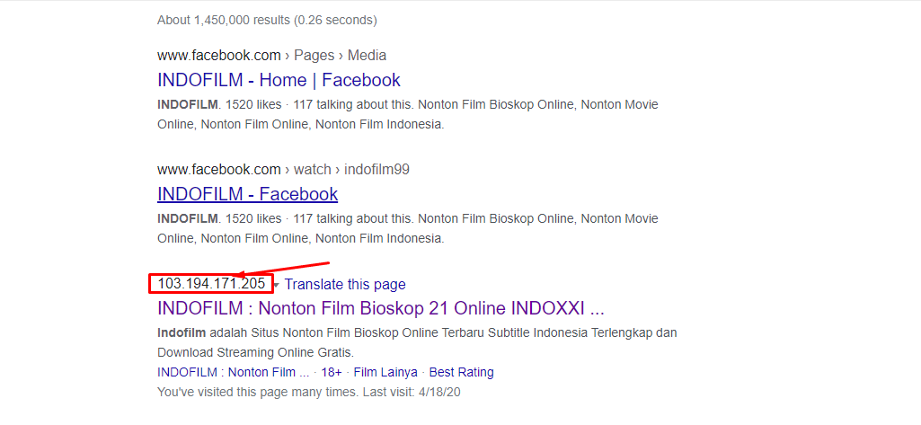Click the "Translate this page" link
The height and width of the screenshot is (425, 921).
(x=345, y=285)
